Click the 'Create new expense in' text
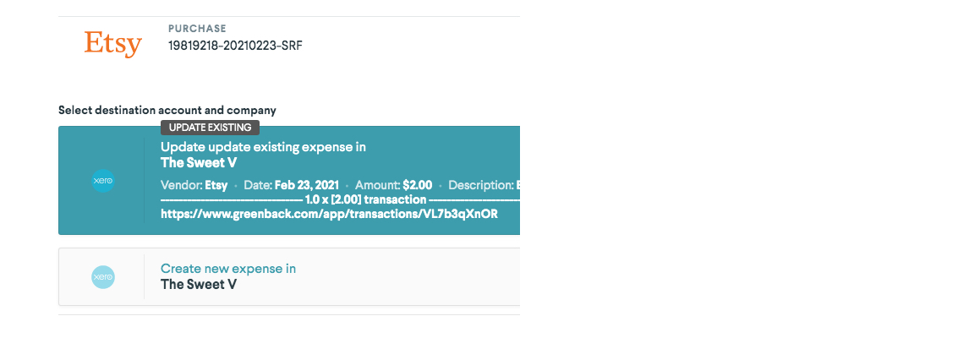Image resolution: width=958 pixels, height=338 pixels. point(228,269)
